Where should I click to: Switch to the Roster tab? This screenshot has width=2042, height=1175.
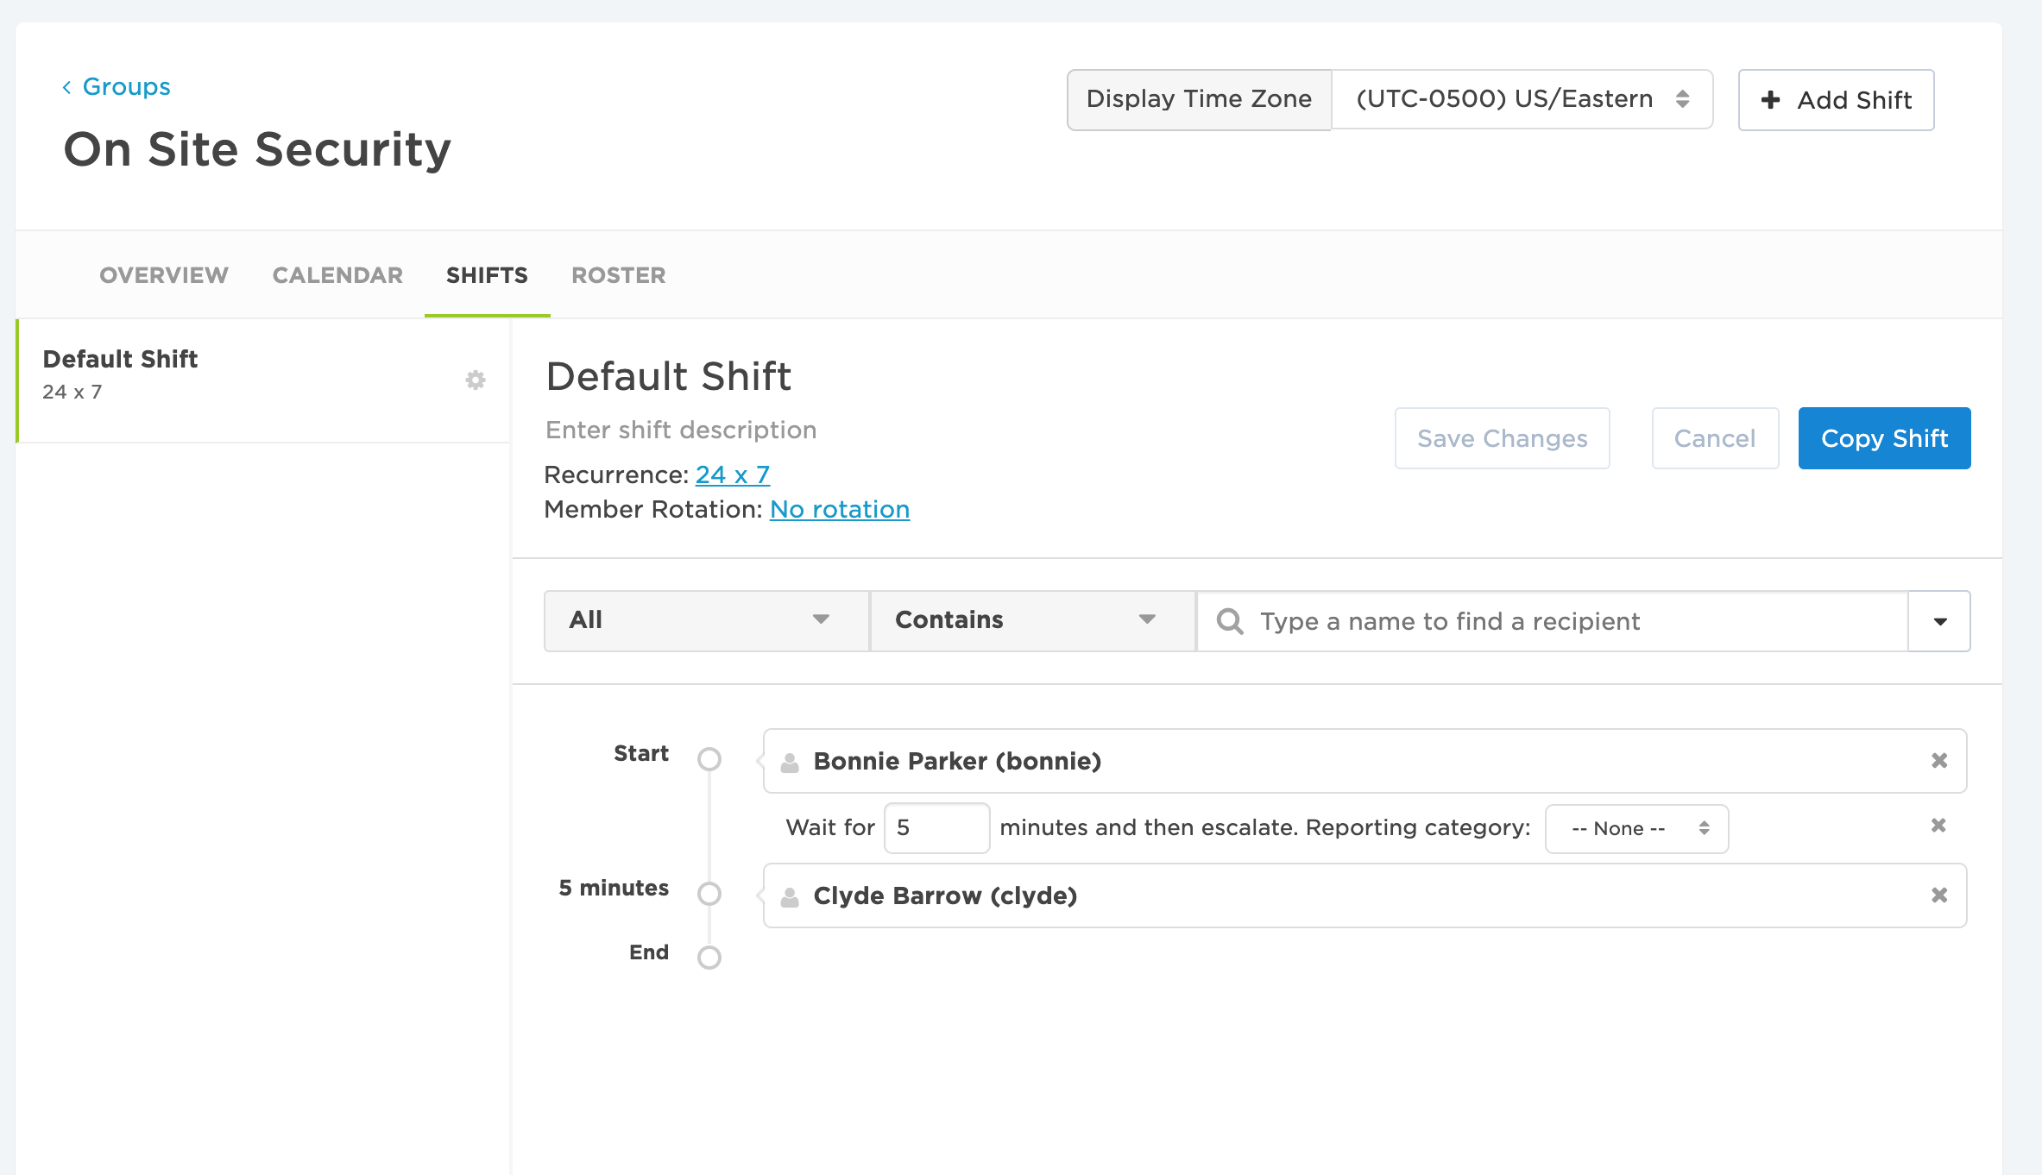pos(618,275)
